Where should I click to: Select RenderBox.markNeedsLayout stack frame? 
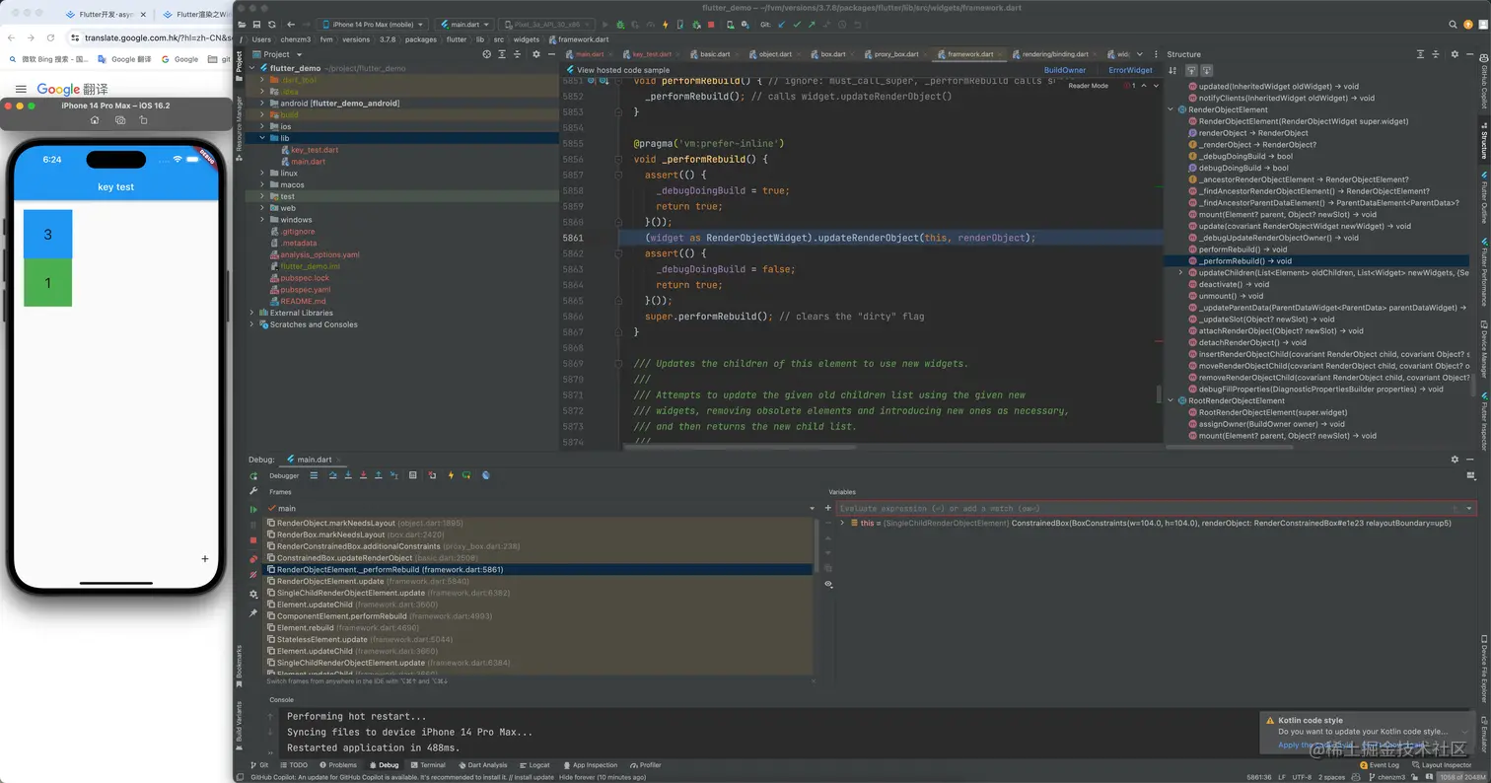click(330, 534)
